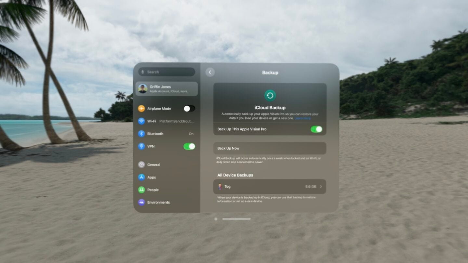468x263 pixels.
Task: Open Bluetooth settings row
Action: coord(166,134)
